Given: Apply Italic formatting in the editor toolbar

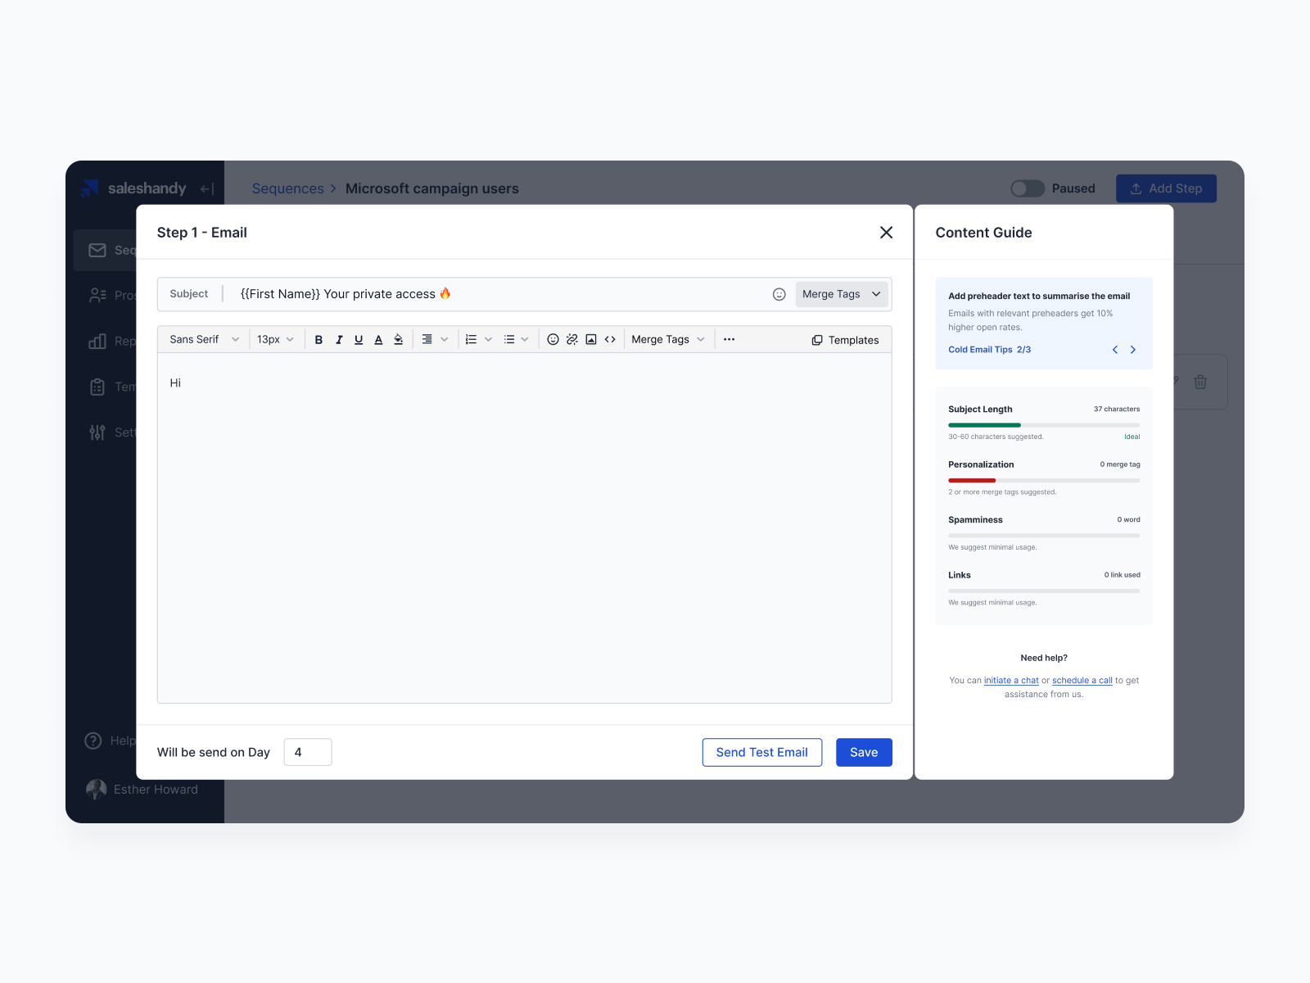Looking at the screenshot, I should pos(339,339).
